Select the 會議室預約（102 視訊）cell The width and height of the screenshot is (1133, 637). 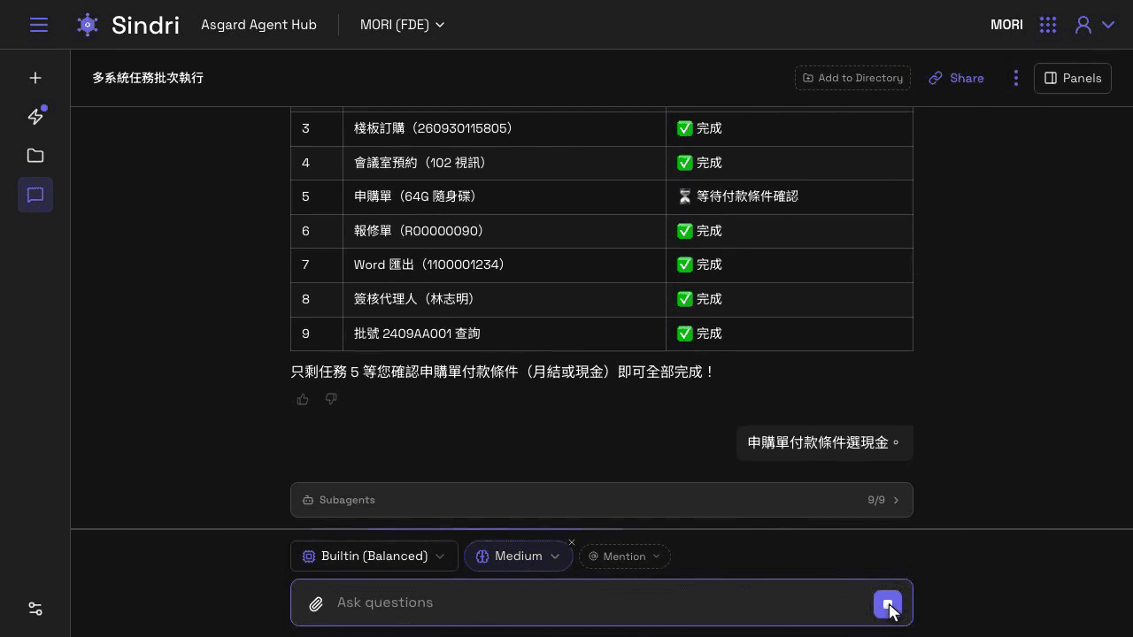pos(505,164)
